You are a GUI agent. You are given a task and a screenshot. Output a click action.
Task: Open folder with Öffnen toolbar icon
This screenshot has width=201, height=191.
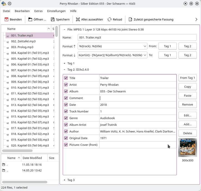[x=30, y=19]
